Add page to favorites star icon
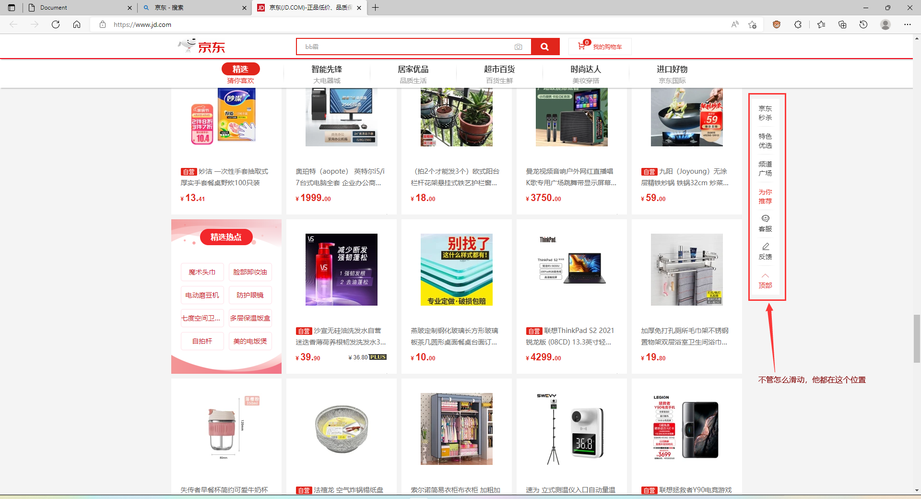The image size is (921, 499). coord(752,24)
